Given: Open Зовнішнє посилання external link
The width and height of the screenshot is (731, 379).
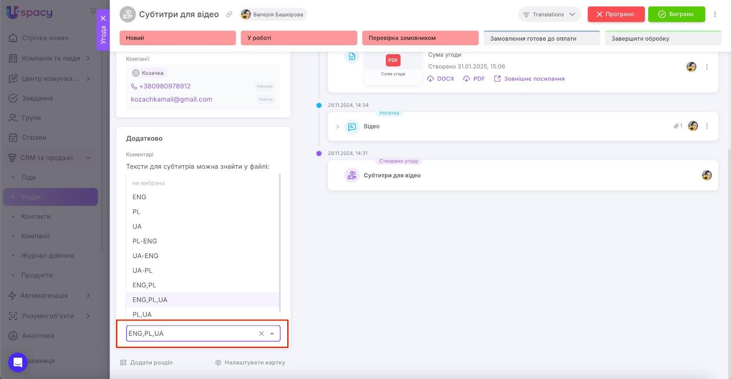Looking at the screenshot, I should pos(529,79).
